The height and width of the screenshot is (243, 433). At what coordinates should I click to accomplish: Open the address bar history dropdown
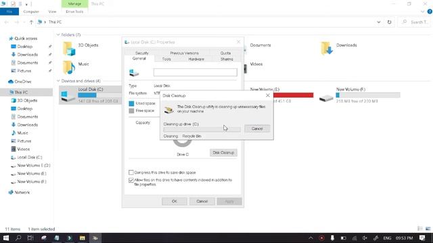click(379, 22)
